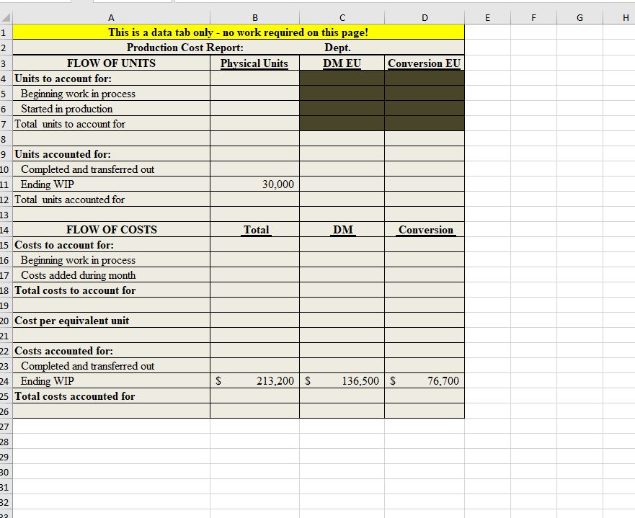The width and height of the screenshot is (635, 518).
Task: Click empty Total cell for Cost per equivalent unit
Action: (254, 320)
